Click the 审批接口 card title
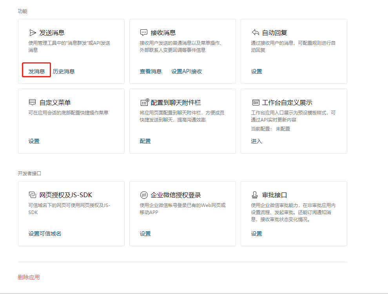This screenshot has width=388, height=294. (275, 195)
